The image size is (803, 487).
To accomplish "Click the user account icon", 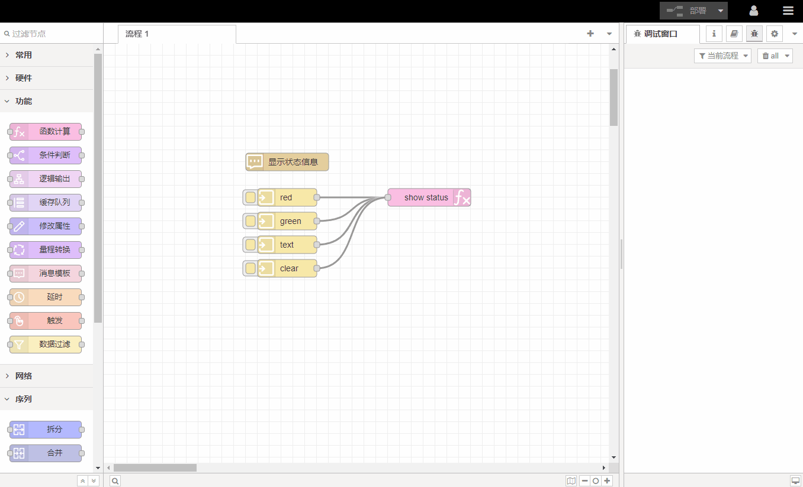I will coord(754,11).
